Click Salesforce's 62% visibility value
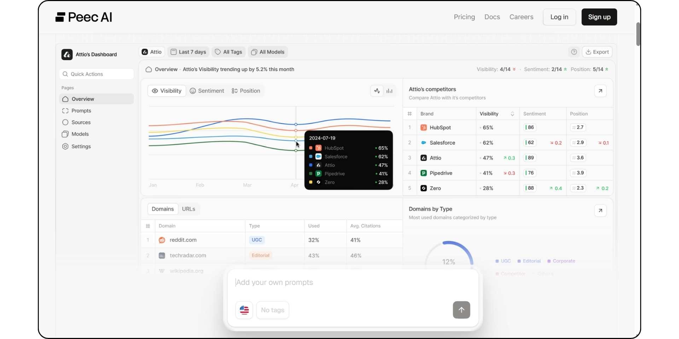 coord(488,143)
